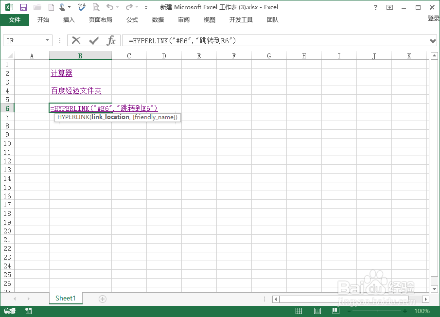Click the vertical scrollbar up arrow

coord(434,55)
